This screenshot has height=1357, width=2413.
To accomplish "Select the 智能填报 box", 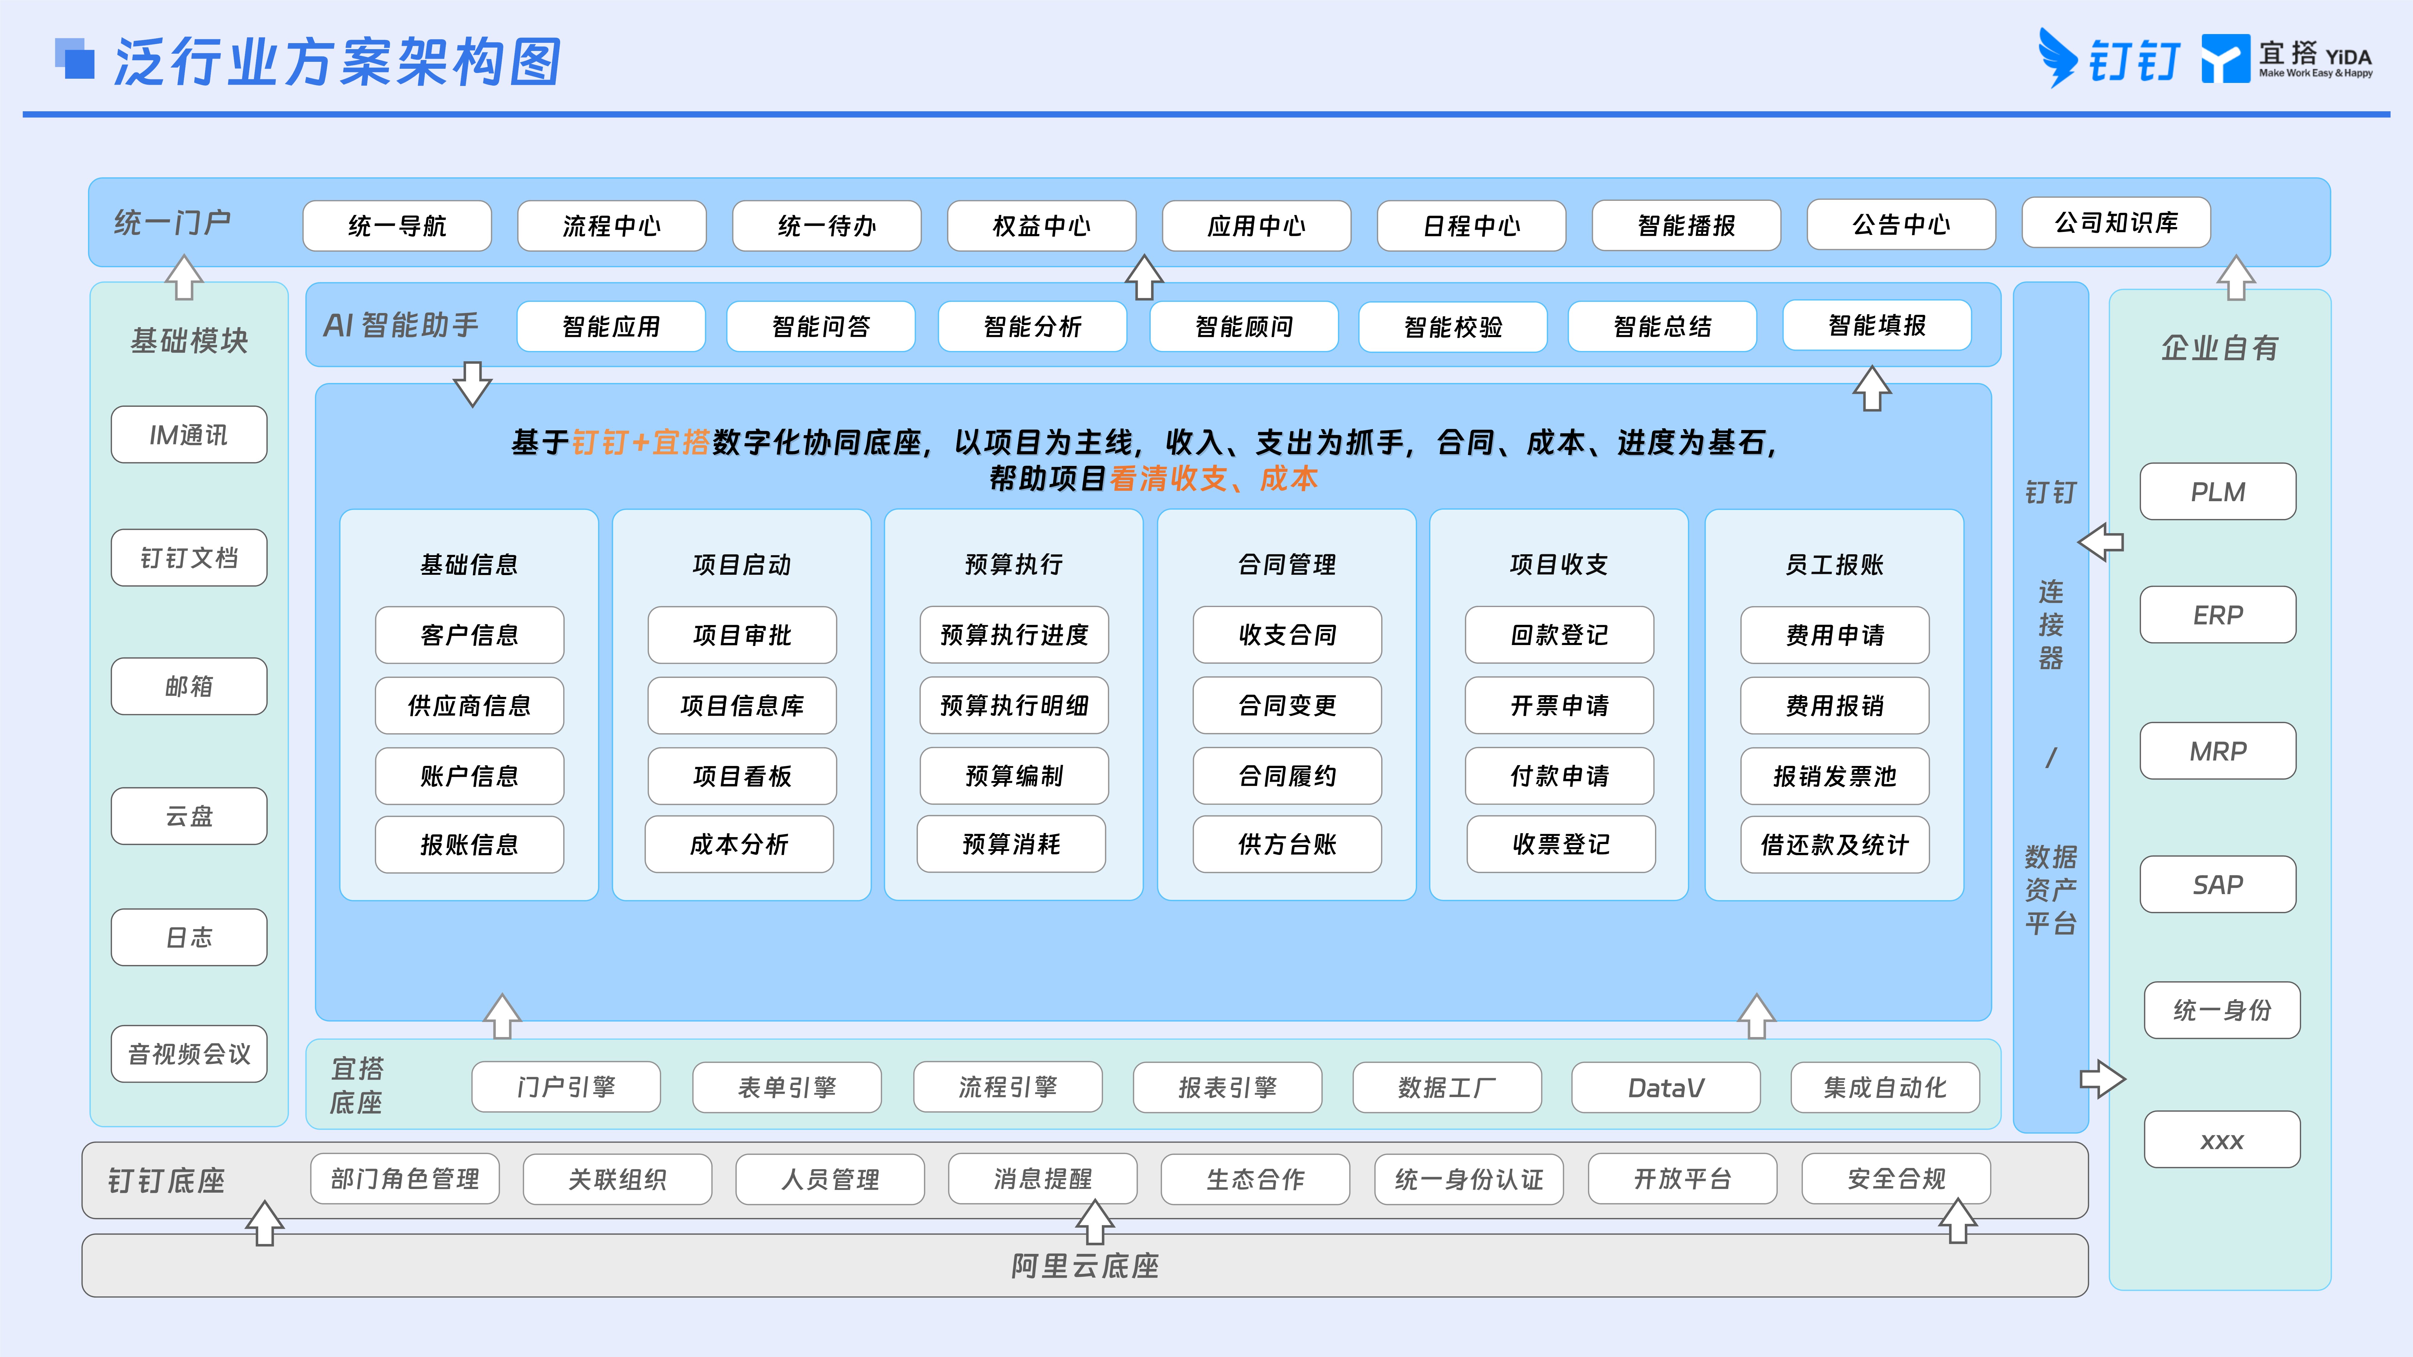I will (x=1877, y=325).
